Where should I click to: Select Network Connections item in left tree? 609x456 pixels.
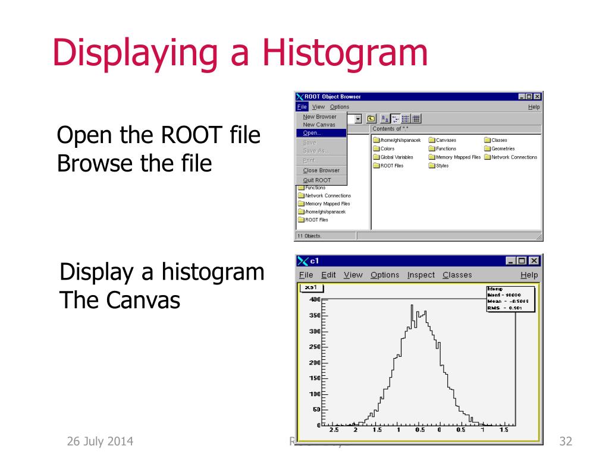click(x=324, y=196)
